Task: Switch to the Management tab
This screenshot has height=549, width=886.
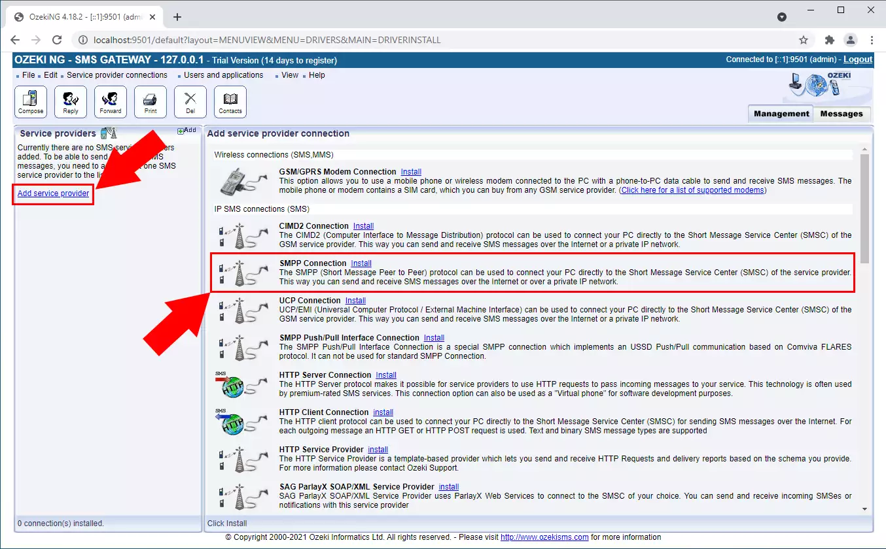Action: tap(781, 114)
